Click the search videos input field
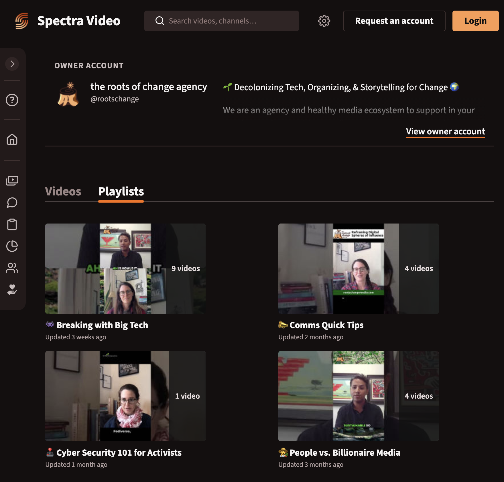504x482 pixels. click(x=221, y=21)
